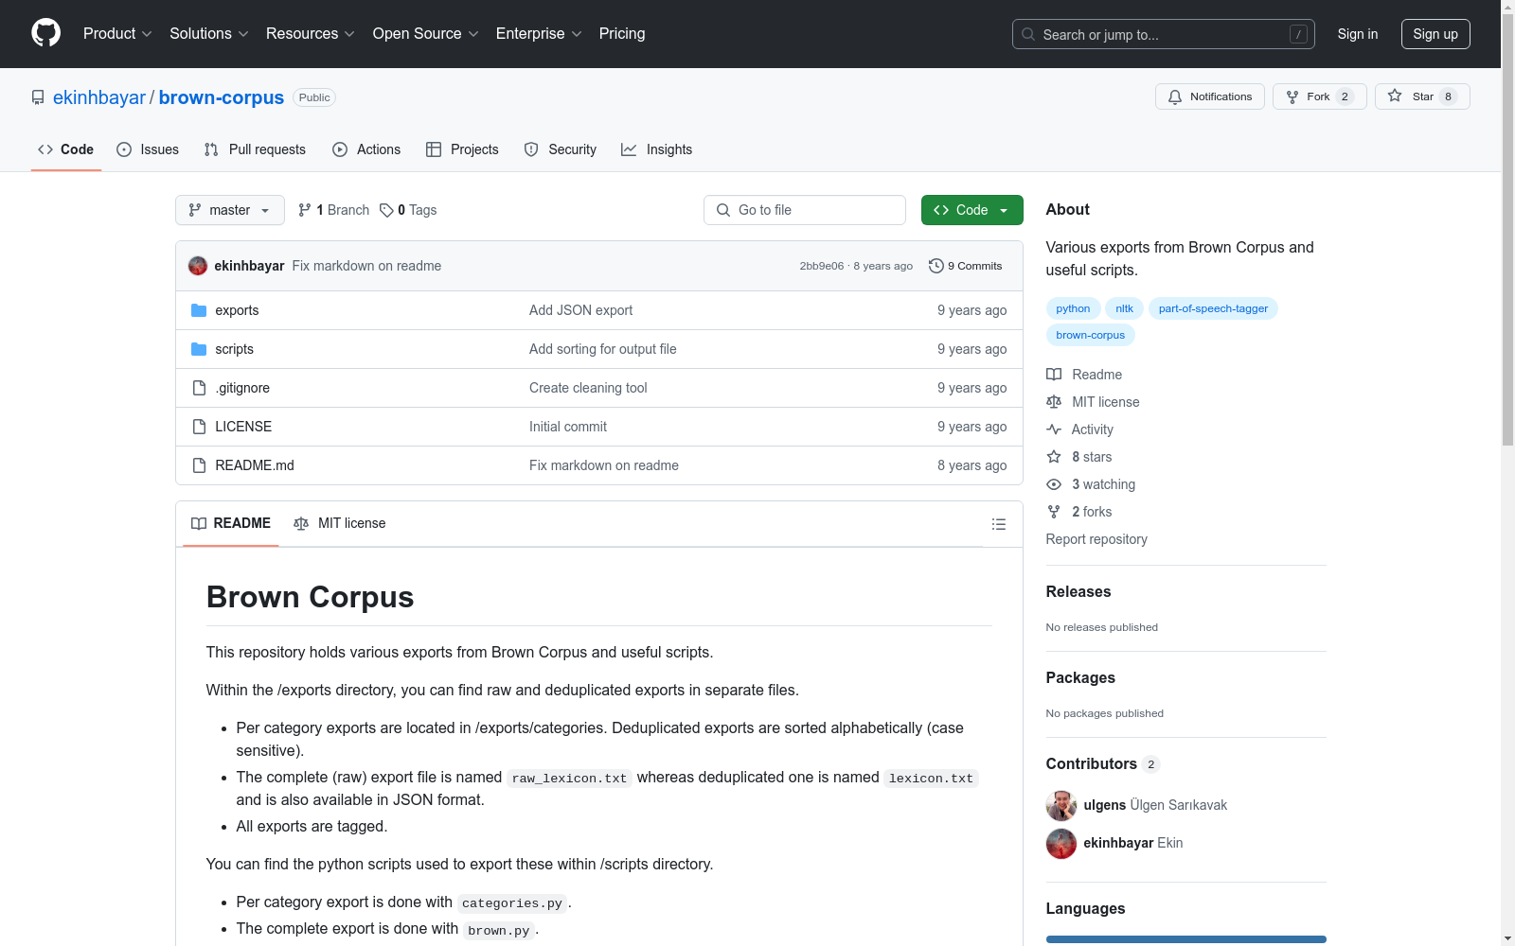Open the GitHub home logo
The image size is (1515, 946).
pyautogui.click(x=45, y=33)
